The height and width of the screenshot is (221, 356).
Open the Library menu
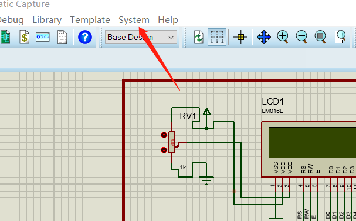[47, 20]
